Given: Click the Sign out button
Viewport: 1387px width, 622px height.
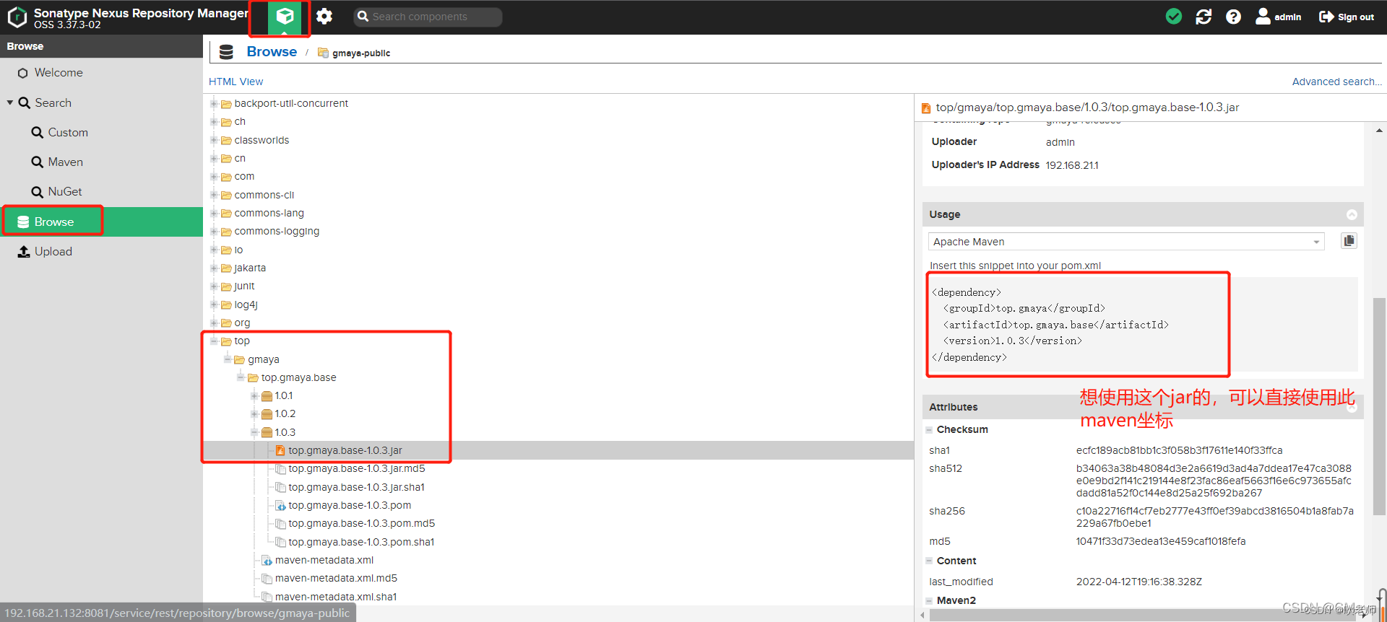Looking at the screenshot, I should tap(1347, 17).
